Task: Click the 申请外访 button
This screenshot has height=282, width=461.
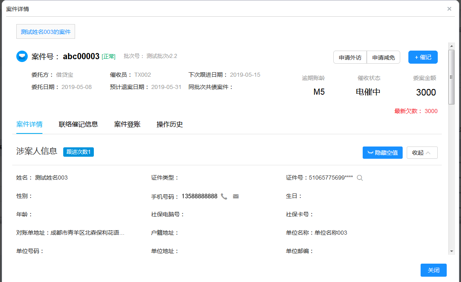Action: click(350, 58)
